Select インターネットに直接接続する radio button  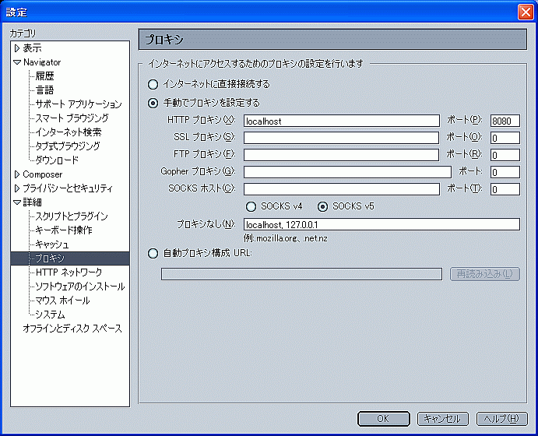153,84
